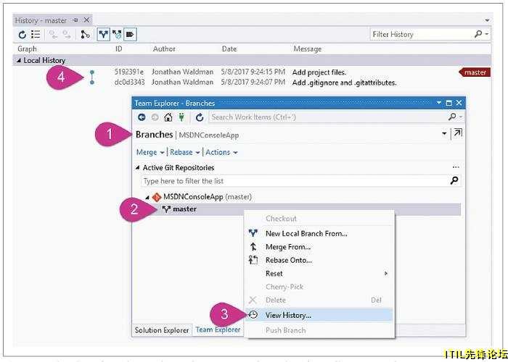508x362 pixels.
Task: Sort by the Graph column header
Action: point(28,49)
